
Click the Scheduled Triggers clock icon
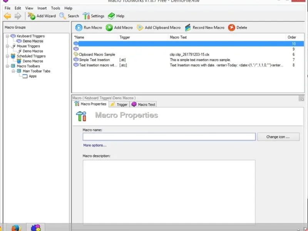point(13,56)
